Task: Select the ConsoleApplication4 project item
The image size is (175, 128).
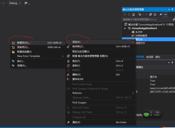Action: [144, 28]
